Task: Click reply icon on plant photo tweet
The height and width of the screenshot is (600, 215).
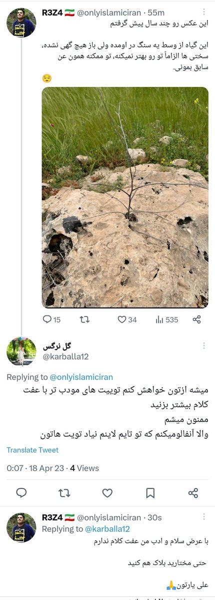Action: coord(47,319)
